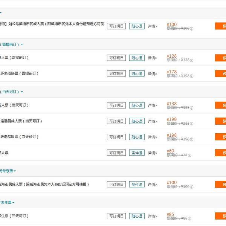226x226 pixels.
Task: Open 详情 for the ¥60 成人票
Action: point(152,153)
